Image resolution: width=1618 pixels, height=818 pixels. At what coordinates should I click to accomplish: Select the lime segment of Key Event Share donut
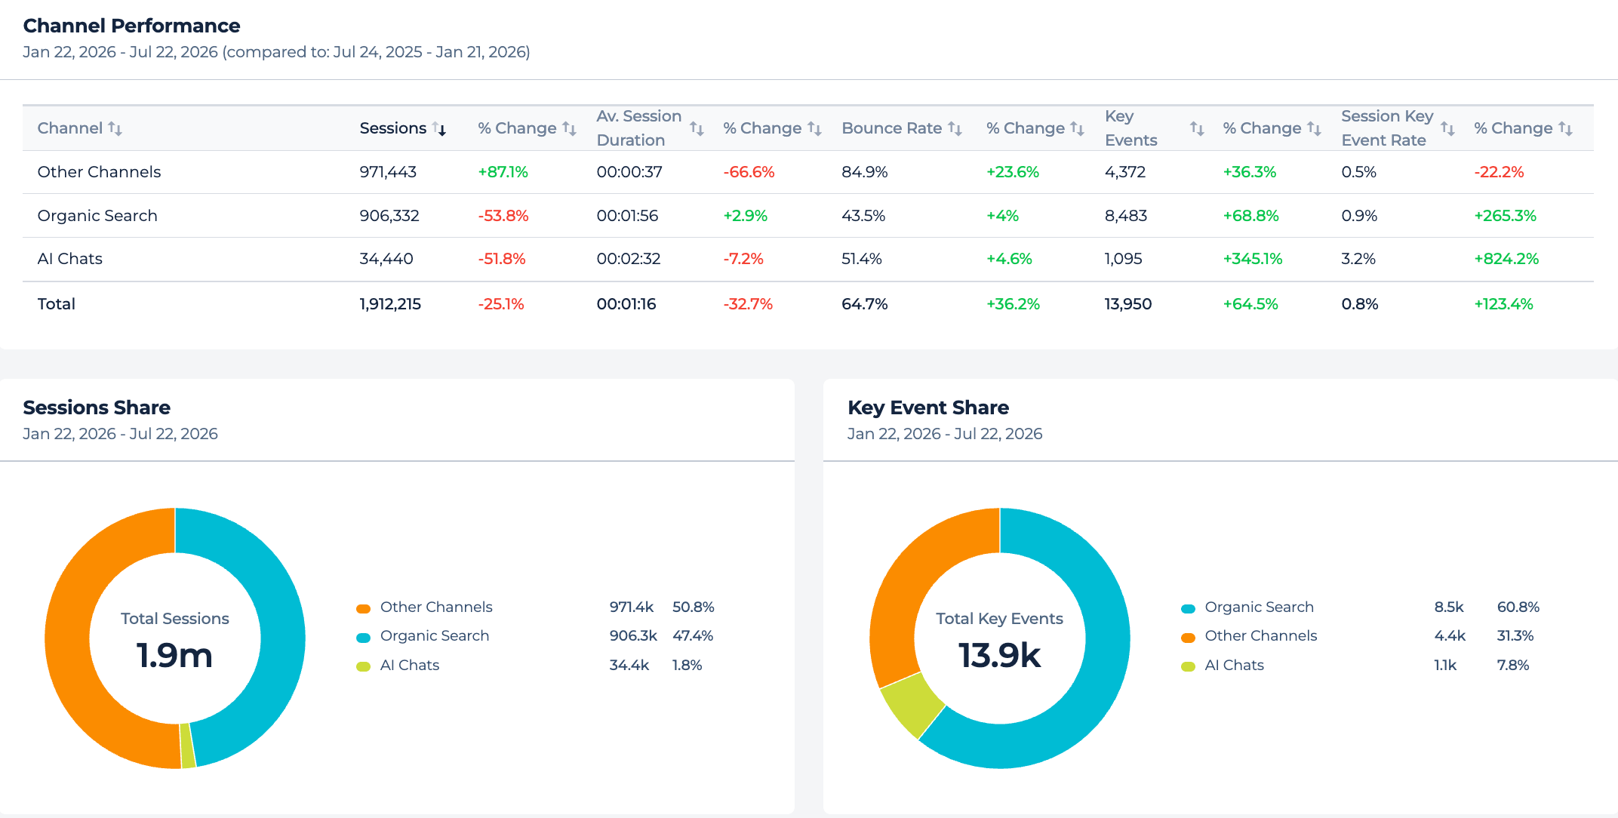[914, 706]
